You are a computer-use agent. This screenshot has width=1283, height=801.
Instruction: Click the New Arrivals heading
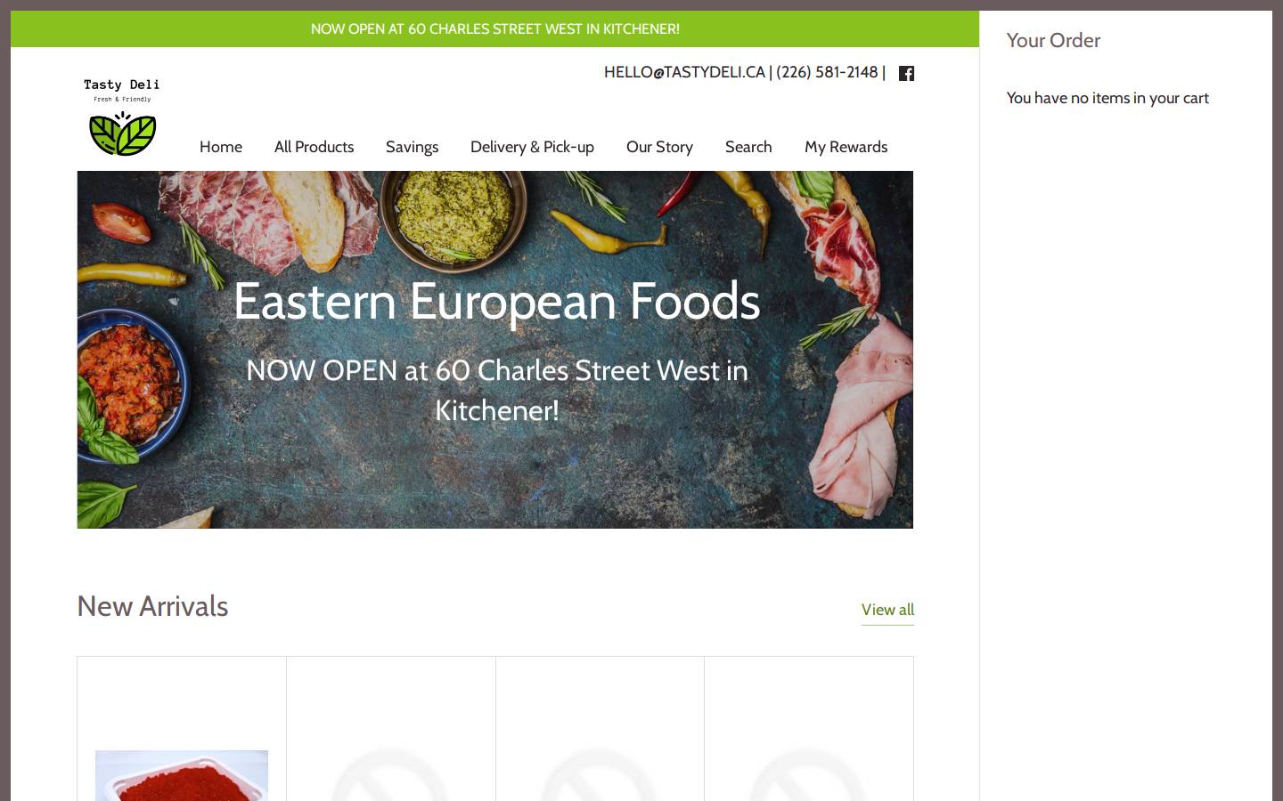click(x=152, y=606)
